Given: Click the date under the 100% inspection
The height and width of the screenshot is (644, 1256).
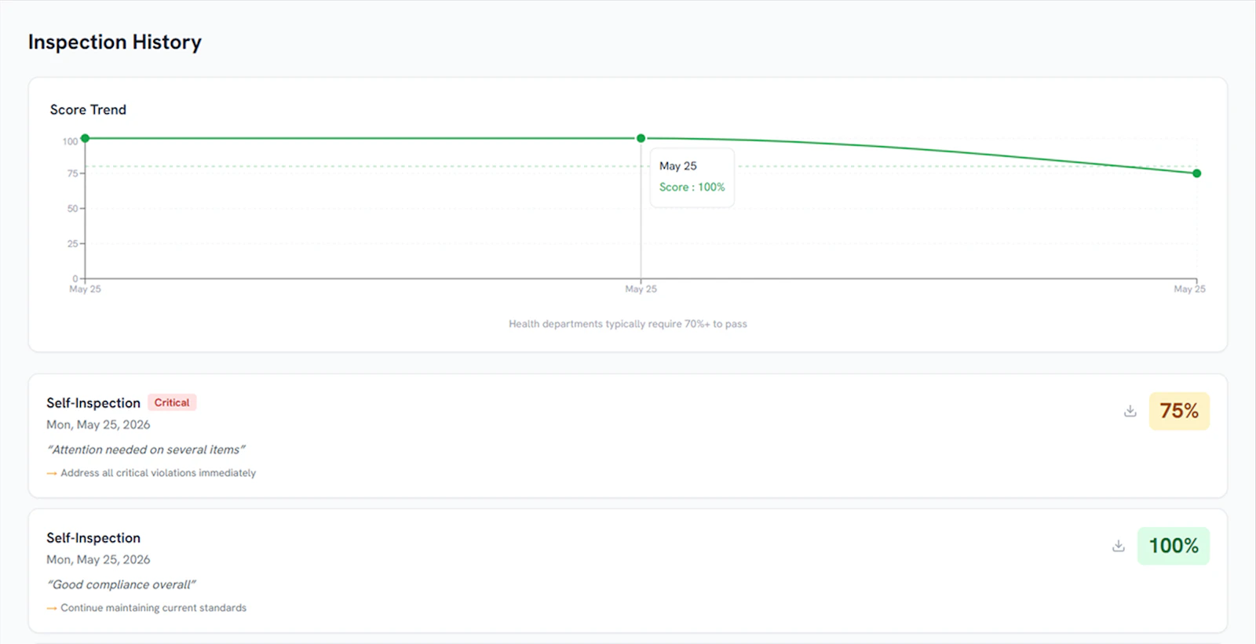Looking at the screenshot, I should coord(98,559).
